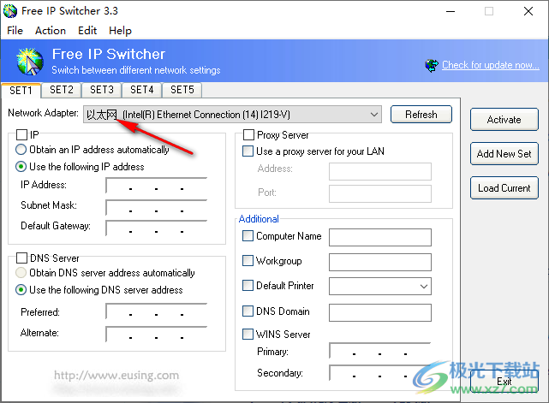Viewport: 549px width, 403px height.
Task: Check the Workgroup checkbox
Action: click(248, 261)
